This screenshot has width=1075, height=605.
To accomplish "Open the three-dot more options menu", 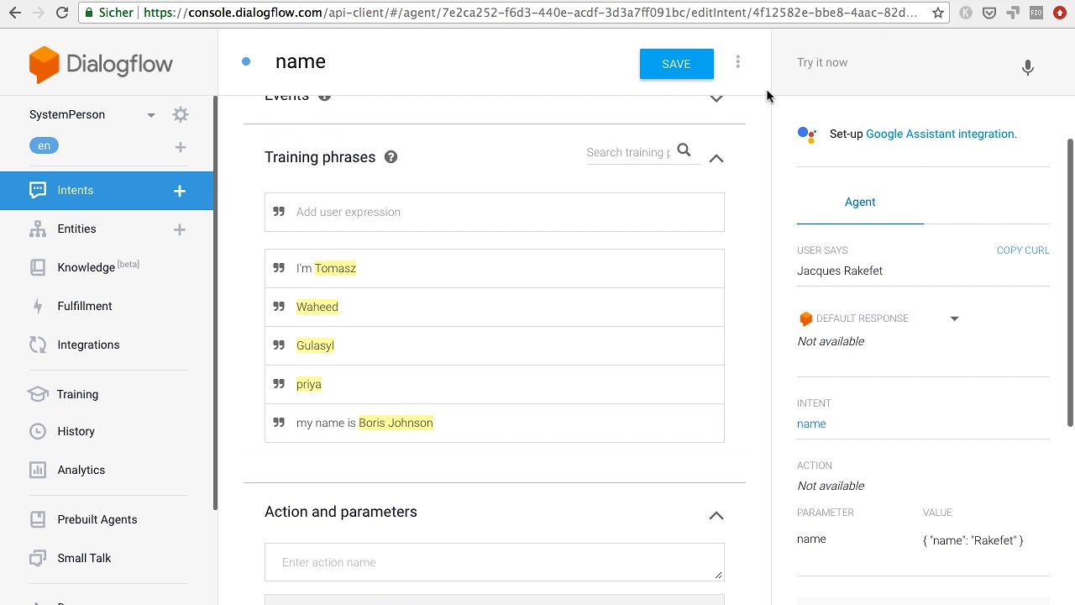I will [737, 62].
